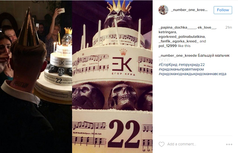
Task: Click the profile avatar picture
Action: pos(163,10)
